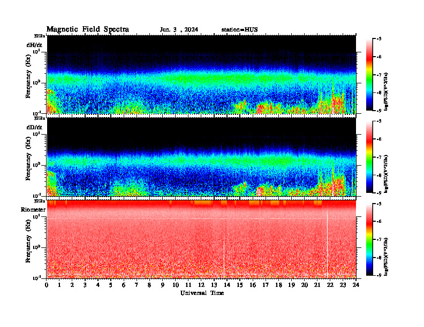424x327 pixels.
Task: Click hour "4" on the Universal Time axis
Action: [x=98, y=285]
